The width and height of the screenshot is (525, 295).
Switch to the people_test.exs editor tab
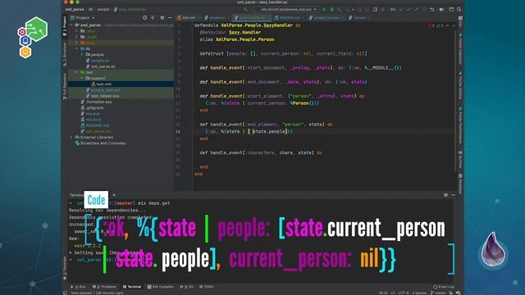(x=326, y=18)
